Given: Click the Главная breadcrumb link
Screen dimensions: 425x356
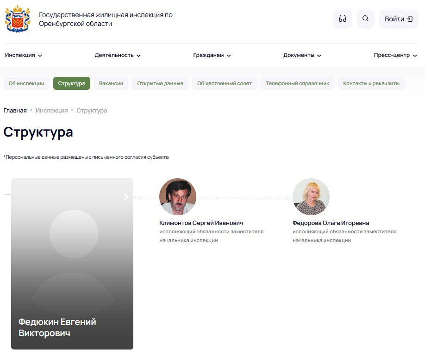Looking at the screenshot, I should tap(15, 110).
